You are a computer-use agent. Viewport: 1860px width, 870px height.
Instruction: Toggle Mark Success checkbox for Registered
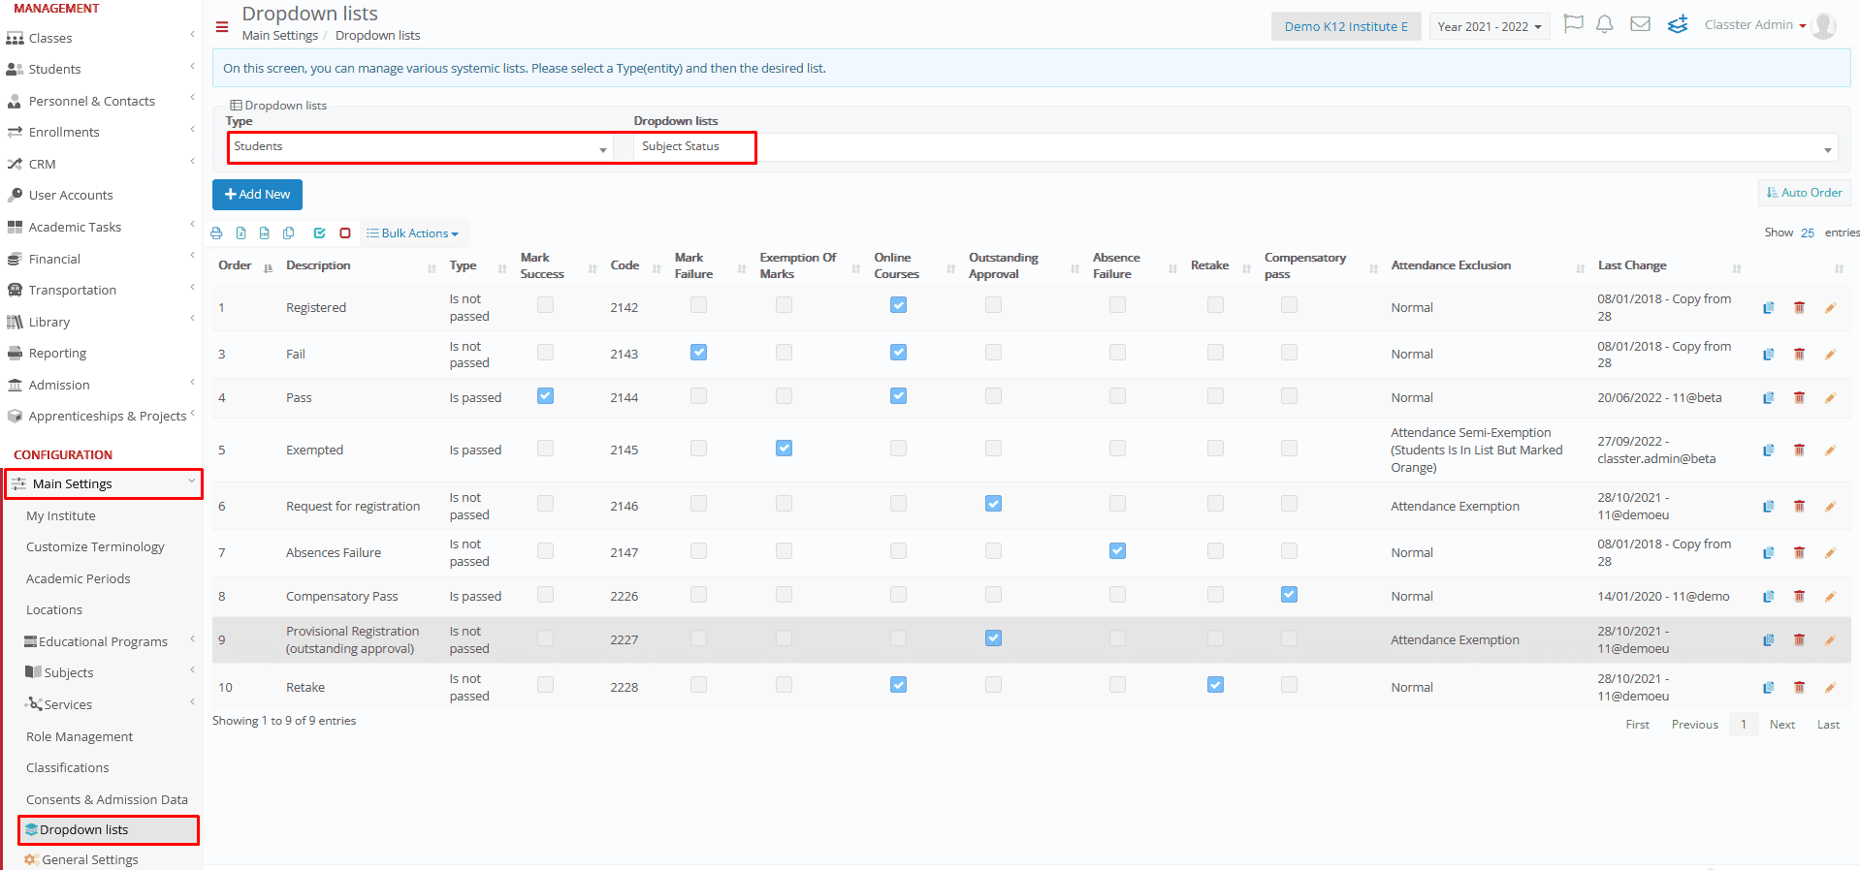click(546, 305)
